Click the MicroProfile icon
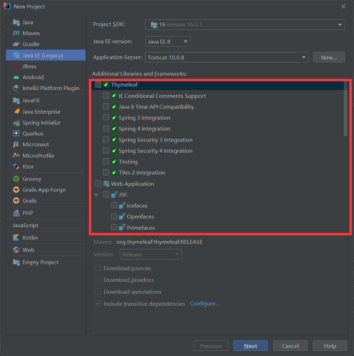Viewport: 354px width, 356px height. pyautogui.click(x=16, y=155)
